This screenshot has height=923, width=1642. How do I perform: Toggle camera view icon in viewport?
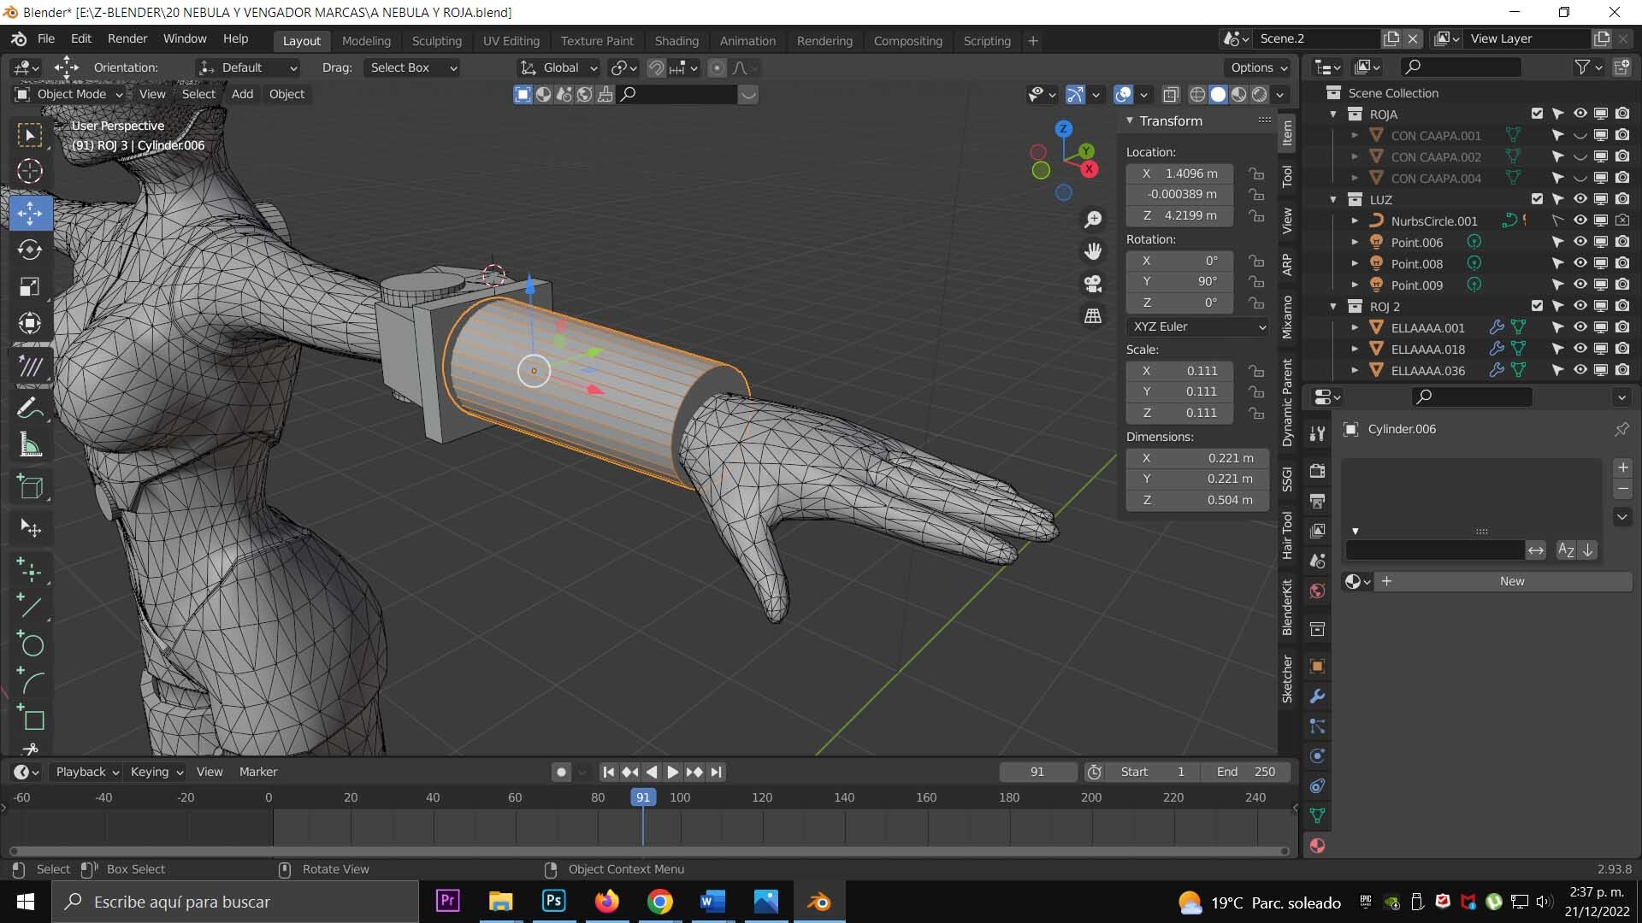(1093, 284)
